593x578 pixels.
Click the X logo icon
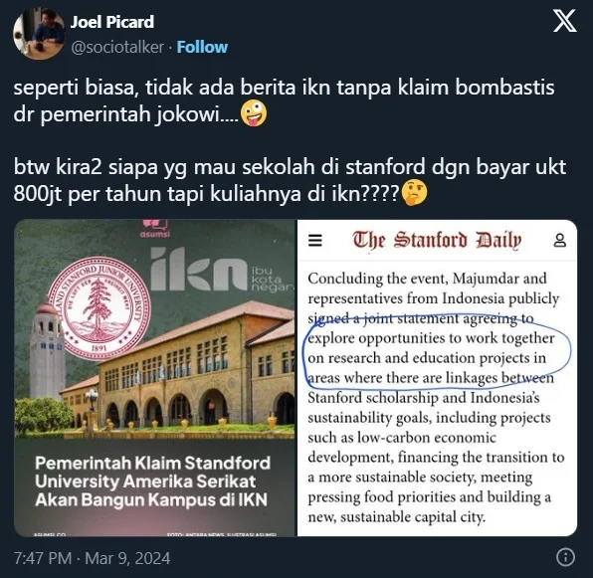click(564, 21)
